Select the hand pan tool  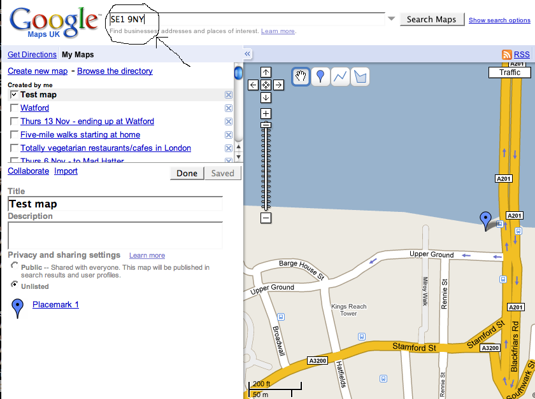pos(301,77)
